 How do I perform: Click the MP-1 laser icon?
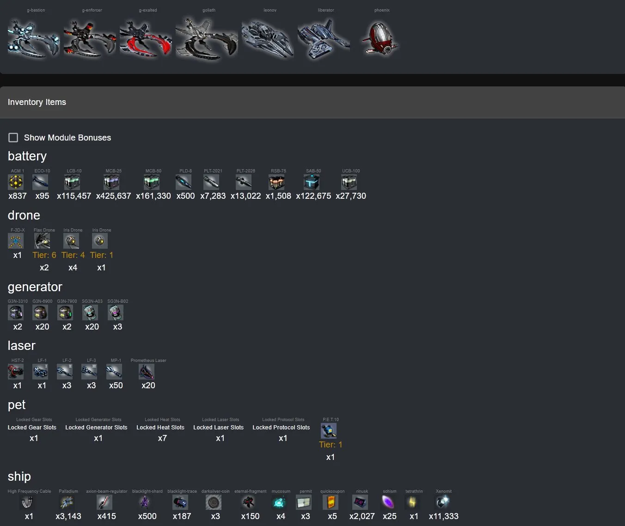pyautogui.click(x=114, y=372)
